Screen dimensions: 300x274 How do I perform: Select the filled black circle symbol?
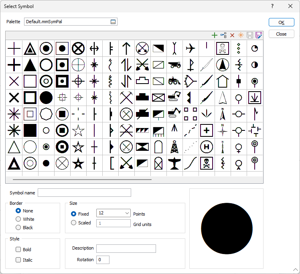pos(46,98)
